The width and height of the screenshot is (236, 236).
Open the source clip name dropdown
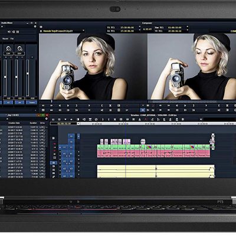84,31
